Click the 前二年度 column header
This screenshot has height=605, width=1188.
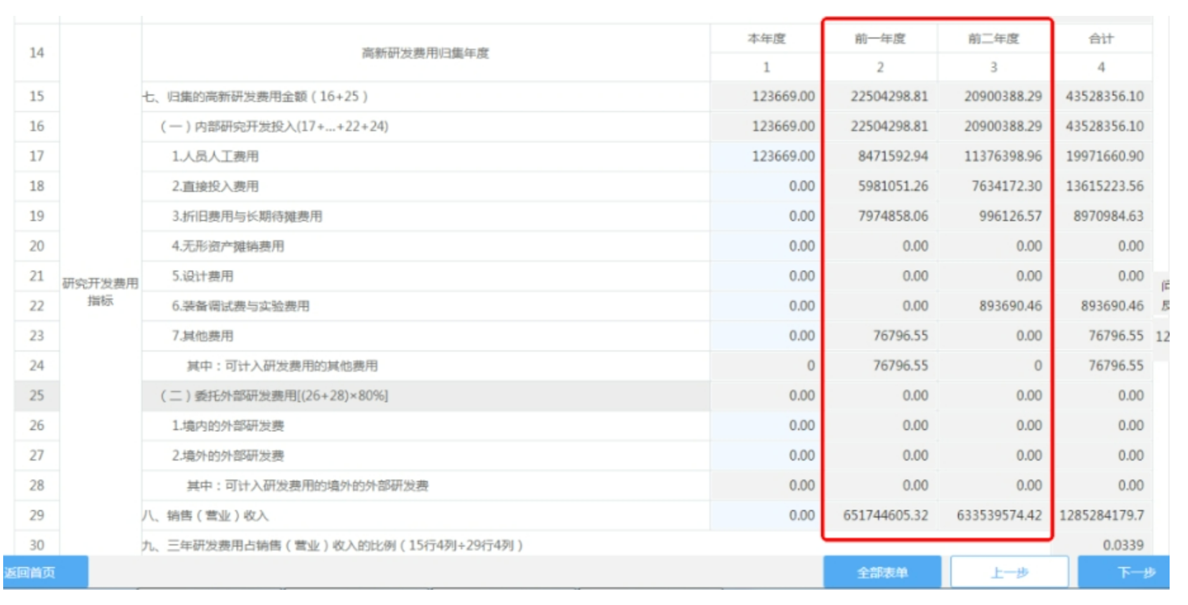(x=993, y=39)
